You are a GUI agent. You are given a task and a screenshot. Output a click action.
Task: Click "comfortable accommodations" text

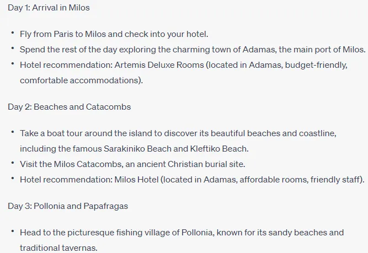[x=81, y=80]
